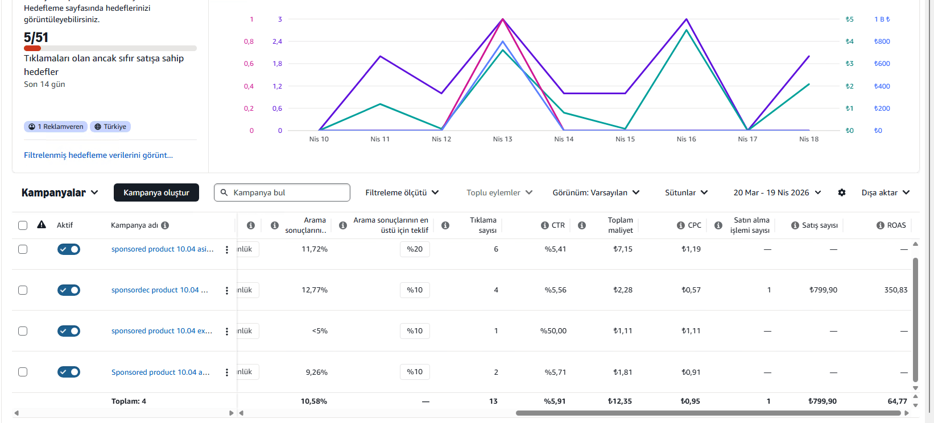Screen dimensions: 934x423
Task: Open campaign 'sponsored product 10.04 asi…'
Action: pyautogui.click(x=163, y=249)
